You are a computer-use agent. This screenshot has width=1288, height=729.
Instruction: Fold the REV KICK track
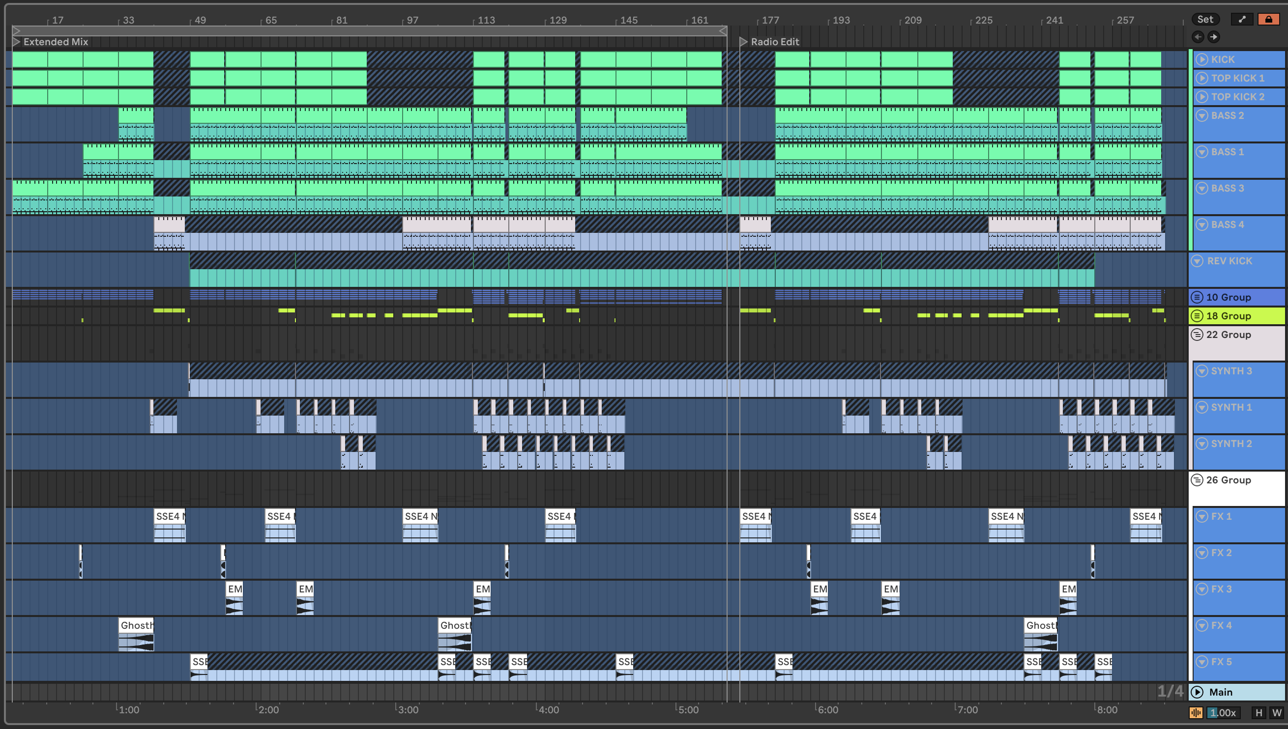(1198, 261)
